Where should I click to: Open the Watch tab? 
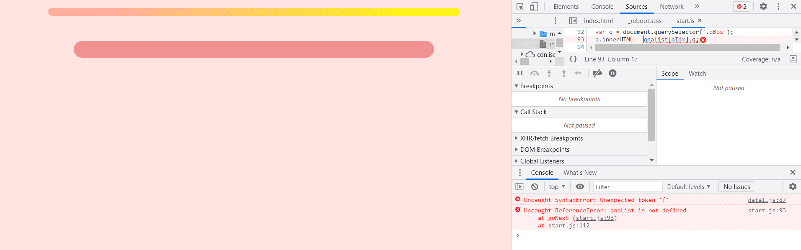697,74
